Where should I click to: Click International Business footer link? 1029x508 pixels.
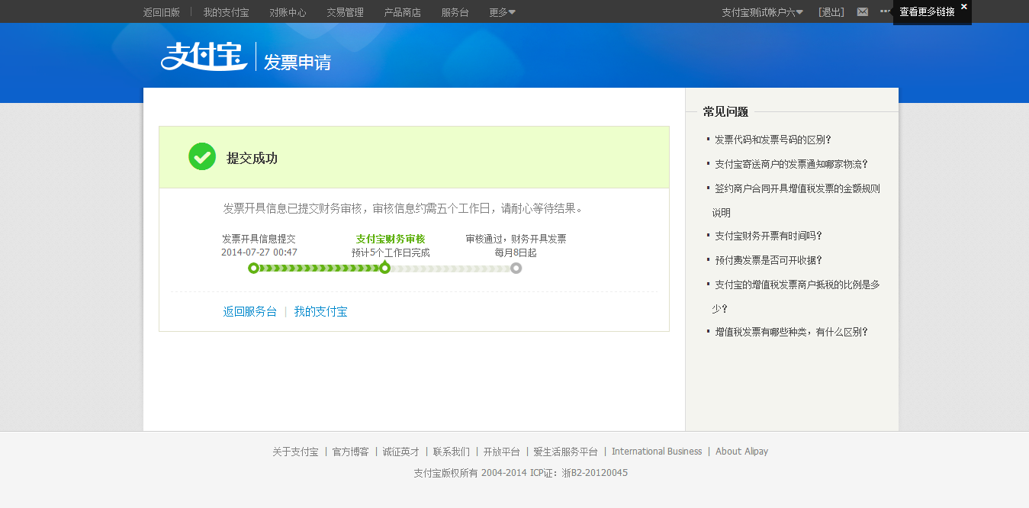click(x=657, y=452)
